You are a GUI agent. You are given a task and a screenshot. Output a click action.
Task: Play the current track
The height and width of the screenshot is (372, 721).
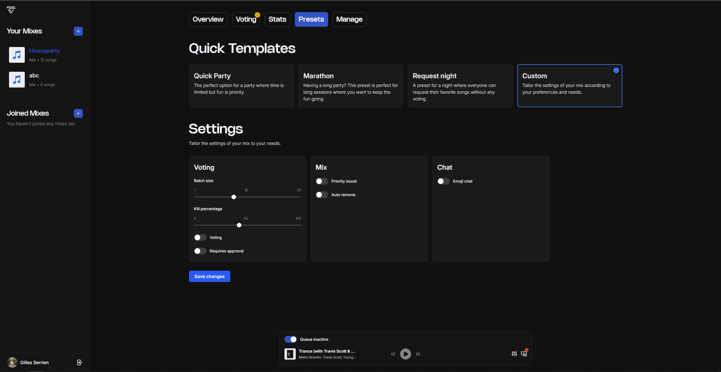pyautogui.click(x=406, y=354)
